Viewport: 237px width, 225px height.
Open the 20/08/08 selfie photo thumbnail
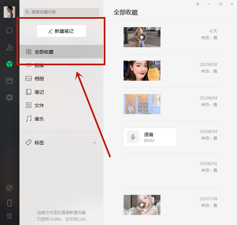tap(142, 71)
